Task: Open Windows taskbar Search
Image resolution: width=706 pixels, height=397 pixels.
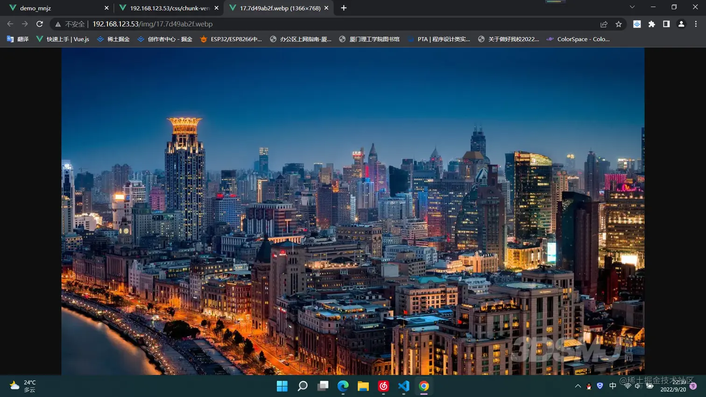Action: [x=303, y=386]
